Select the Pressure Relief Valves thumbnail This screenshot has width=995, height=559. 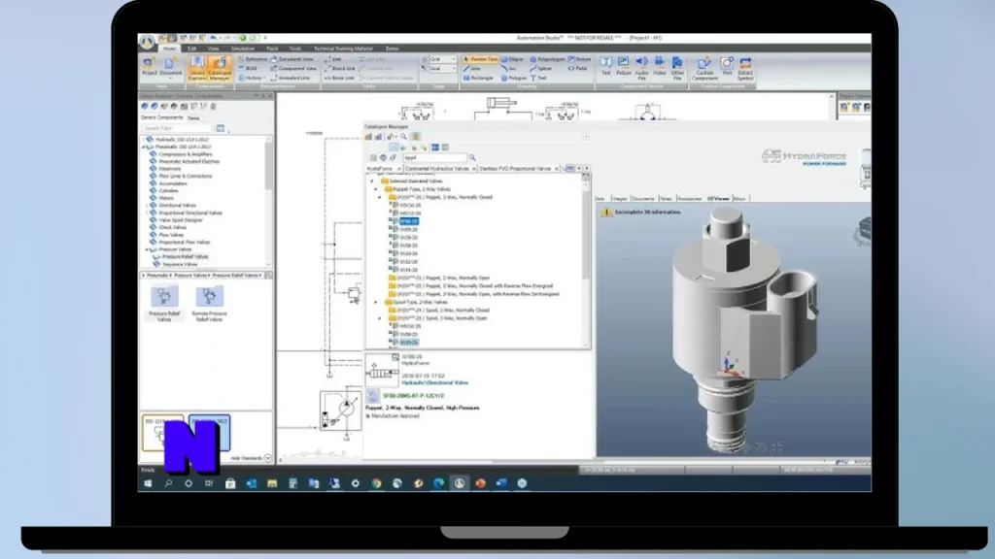tap(164, 304)
